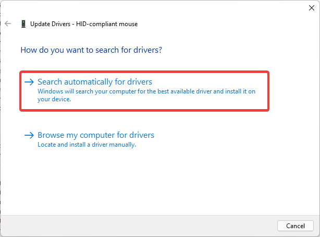The width and height of the screenshot is (320, 237).
Task: Click the arrow icon beside Browse my computer
Action: (x=29, y=135)
